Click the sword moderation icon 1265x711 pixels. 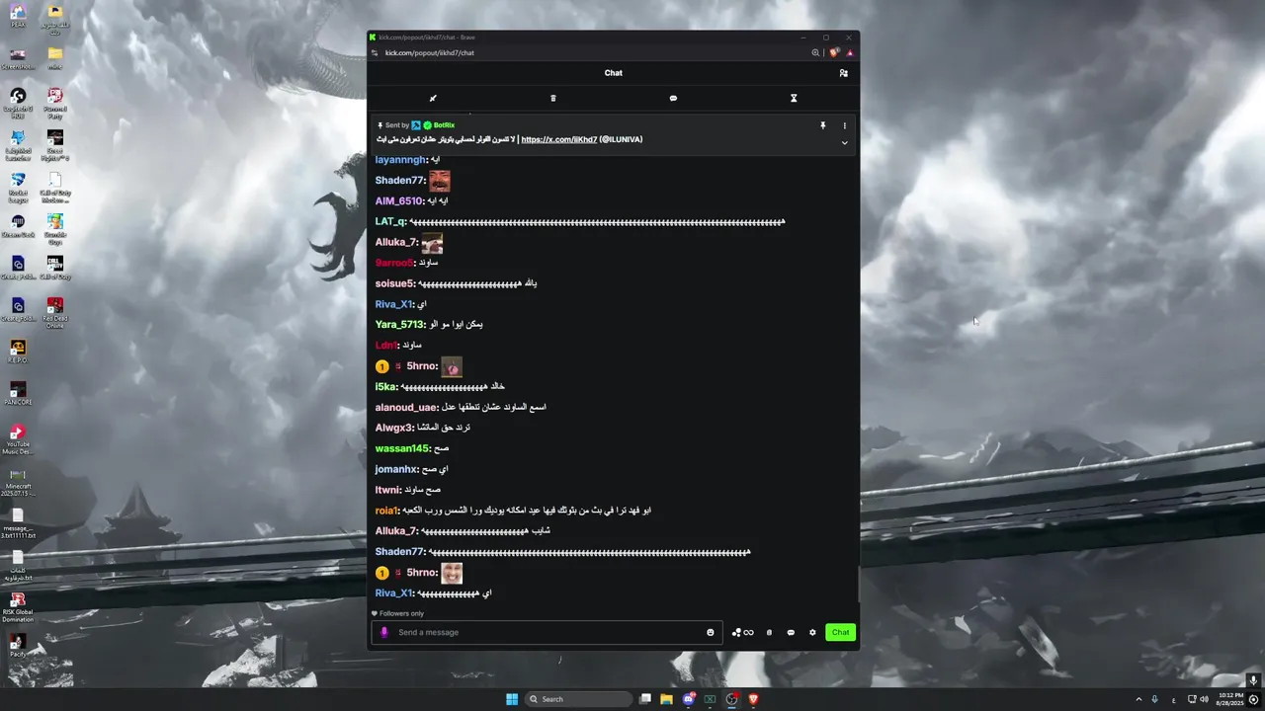pyautogui.click(x=433, y=98)
